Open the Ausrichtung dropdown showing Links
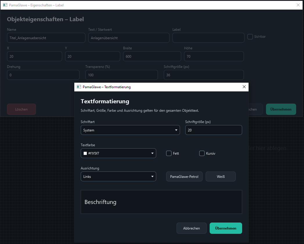The height and width of the screenshot is (244, 304). (x=118, y=177)
